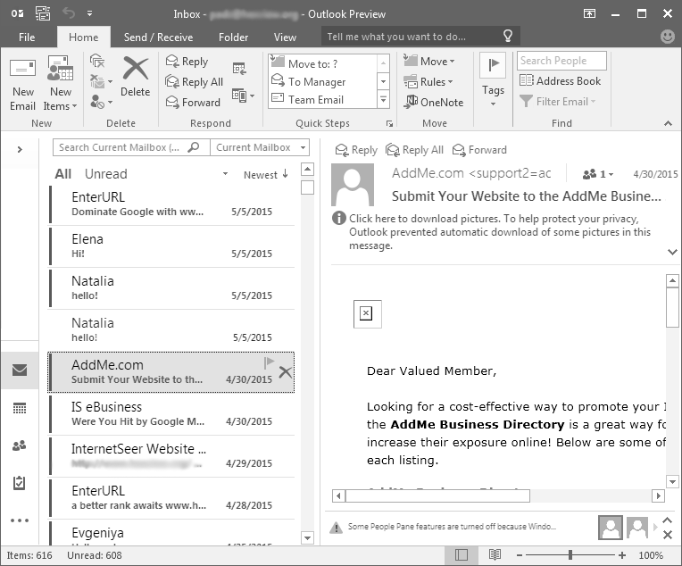Open the Quick Steps dialog launcher

pos(389,123)
